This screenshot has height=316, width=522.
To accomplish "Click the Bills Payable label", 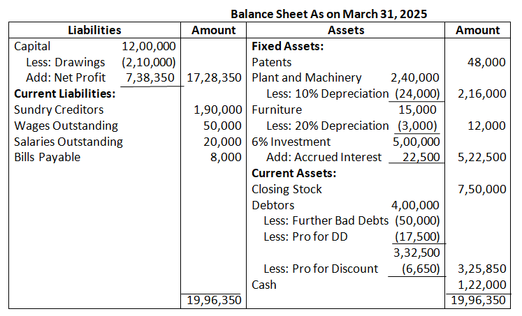I will click(47, 157).
